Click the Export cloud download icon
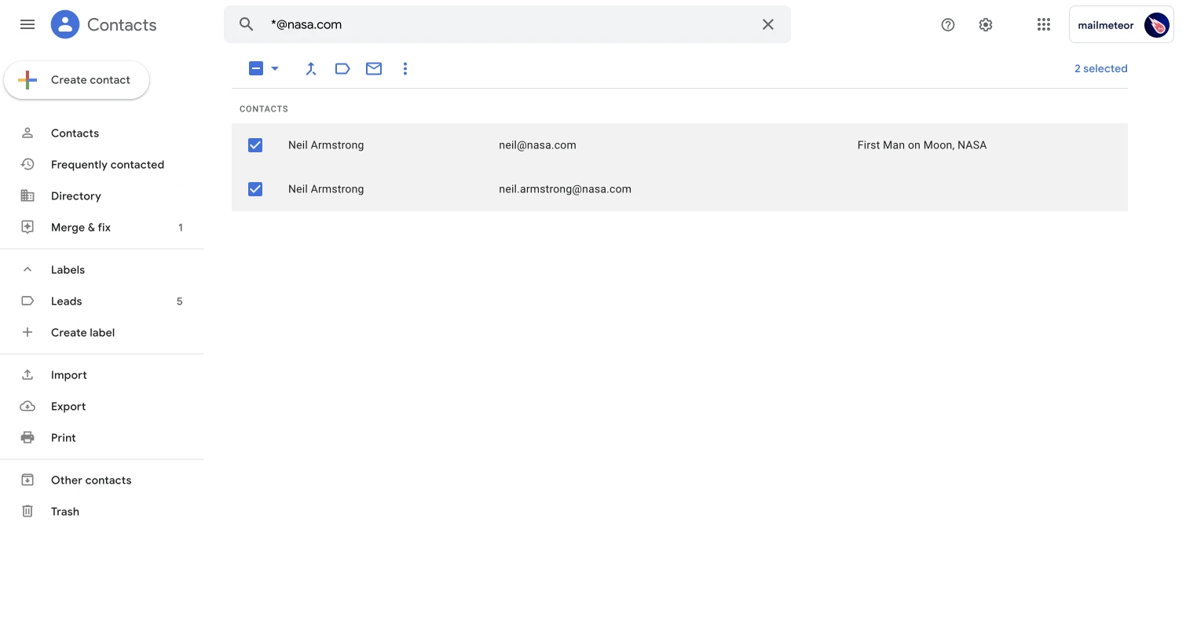This screenshot has width=1186, height=628. (27, 406)
